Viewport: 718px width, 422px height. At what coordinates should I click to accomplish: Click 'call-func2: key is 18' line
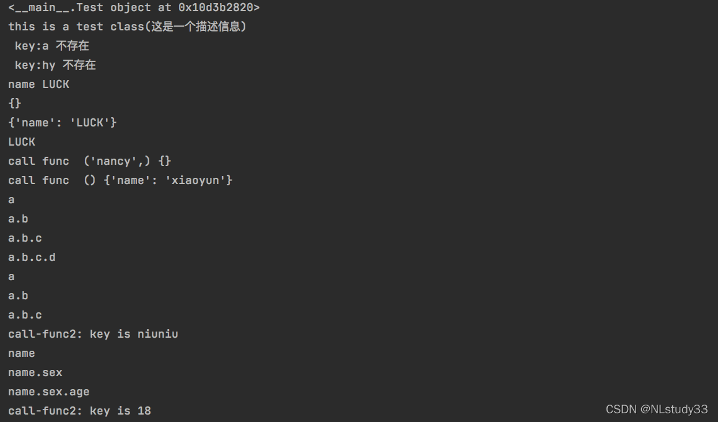(x=80, y=411)
